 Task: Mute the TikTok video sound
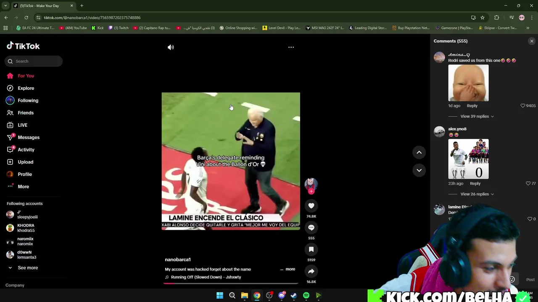point(171,47)
